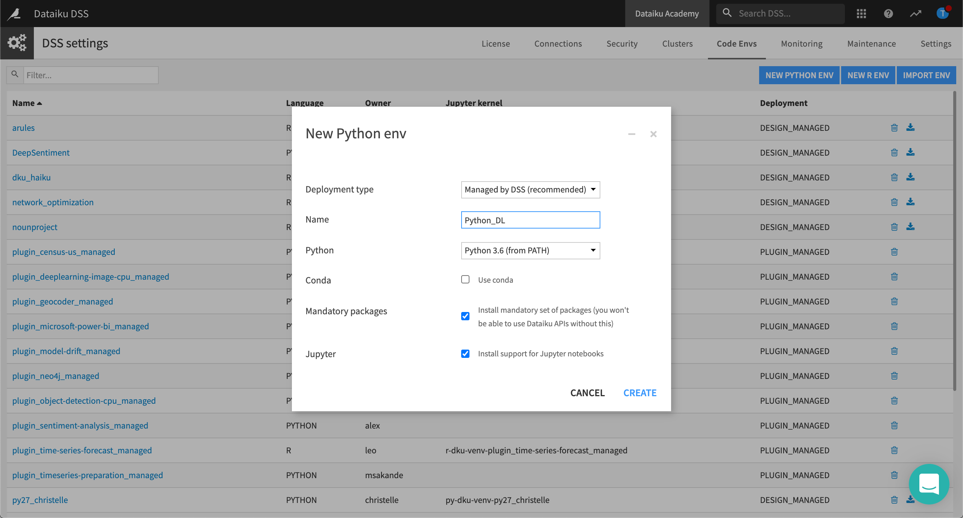Open the Deployment type dropdown
The image size is (963, 518).
[x=530, y=190]
